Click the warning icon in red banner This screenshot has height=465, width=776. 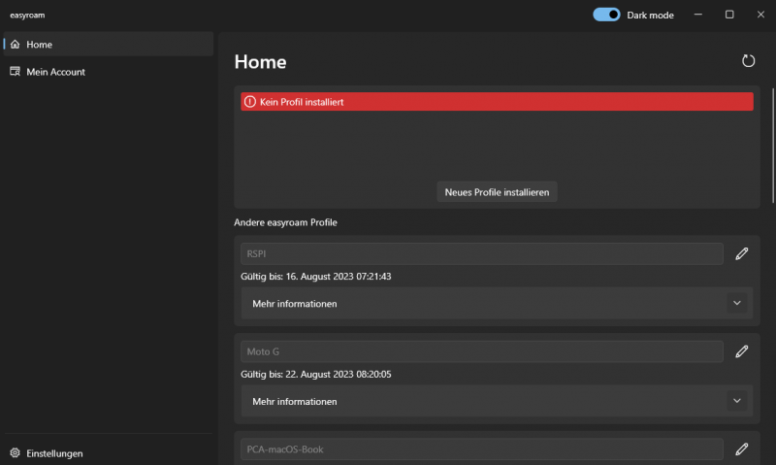250,102
